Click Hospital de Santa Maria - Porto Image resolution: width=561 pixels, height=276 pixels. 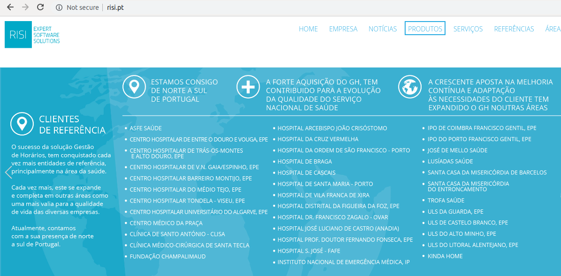click(x=325, y=184)
